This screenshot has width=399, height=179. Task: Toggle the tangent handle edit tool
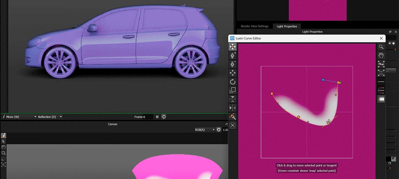(x=233, y=116)
